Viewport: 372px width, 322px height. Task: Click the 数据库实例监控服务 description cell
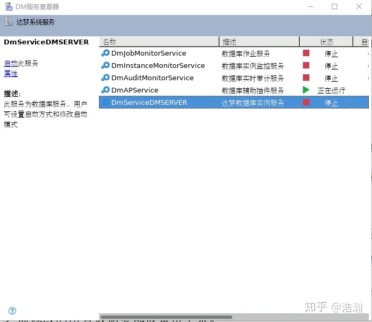coord(253,66)
